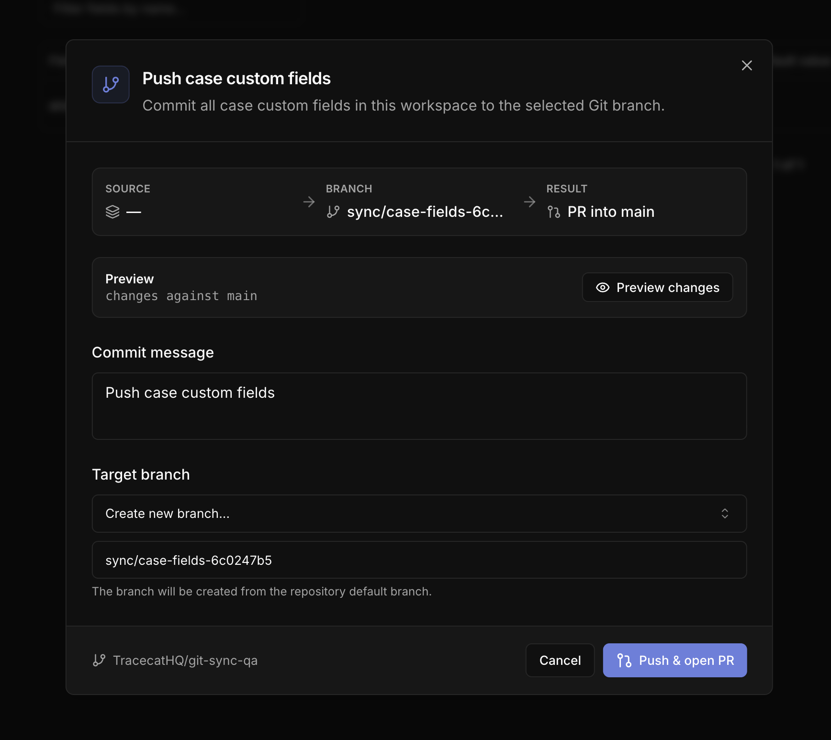Image resolution: width=831 pixels, height=740 pixels.
Task: Click the Preview changes button
Action: click(x=657, y=287)
